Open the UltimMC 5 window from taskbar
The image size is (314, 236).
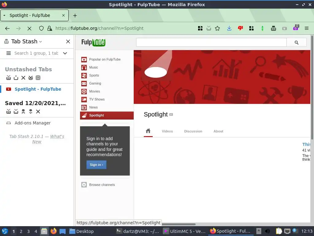point(184,231)
